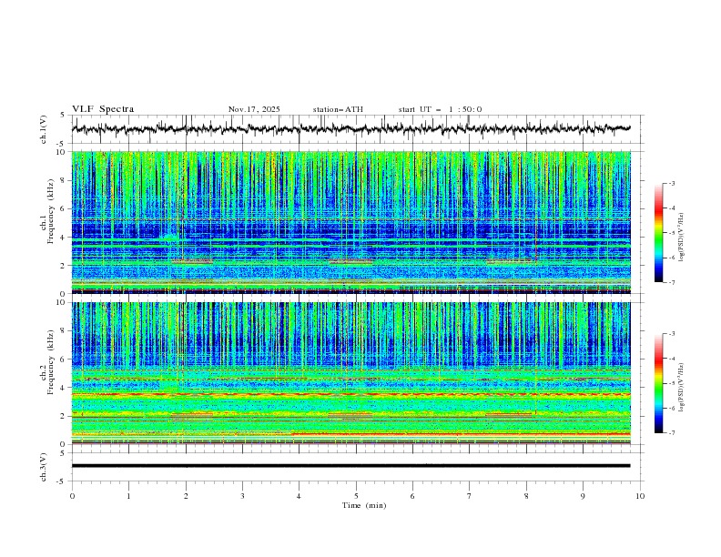Click the 'ch.3(V)' axis label
The height and width of the screenshot is (557, 721).
point(45,467)
